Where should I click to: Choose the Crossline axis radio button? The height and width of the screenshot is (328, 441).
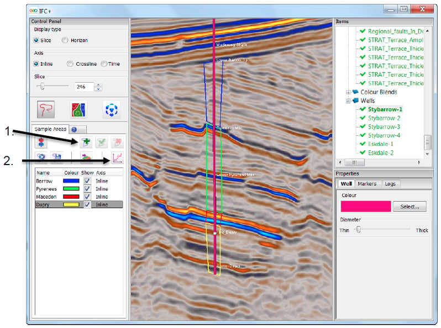70,64
